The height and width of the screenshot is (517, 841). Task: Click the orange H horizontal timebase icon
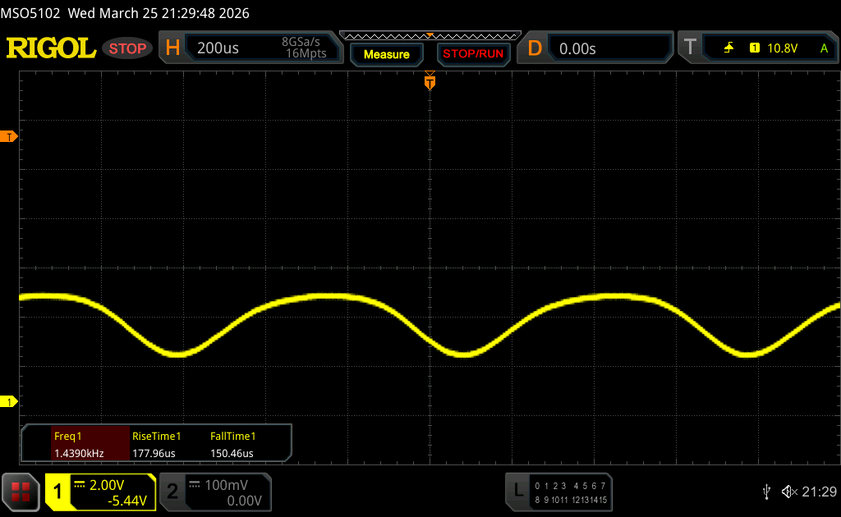coord(172,48)
